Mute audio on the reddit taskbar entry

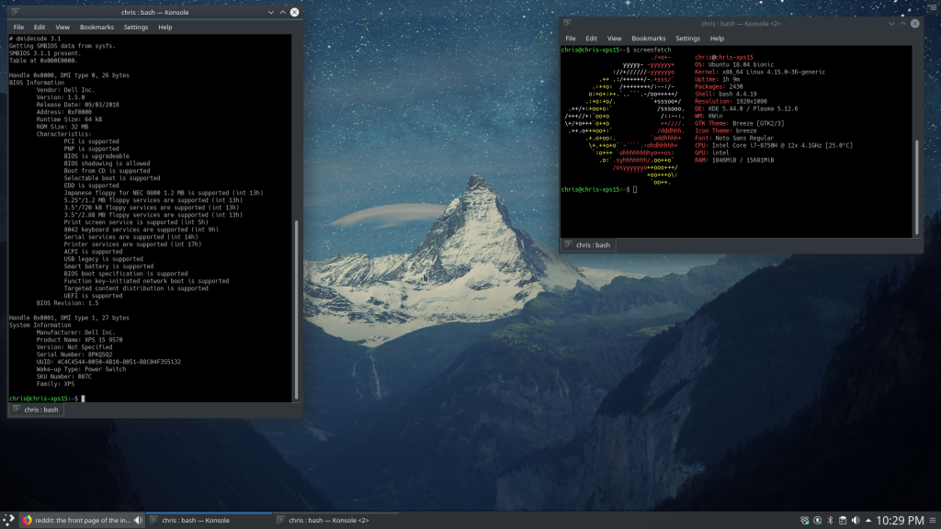[138, 520]
